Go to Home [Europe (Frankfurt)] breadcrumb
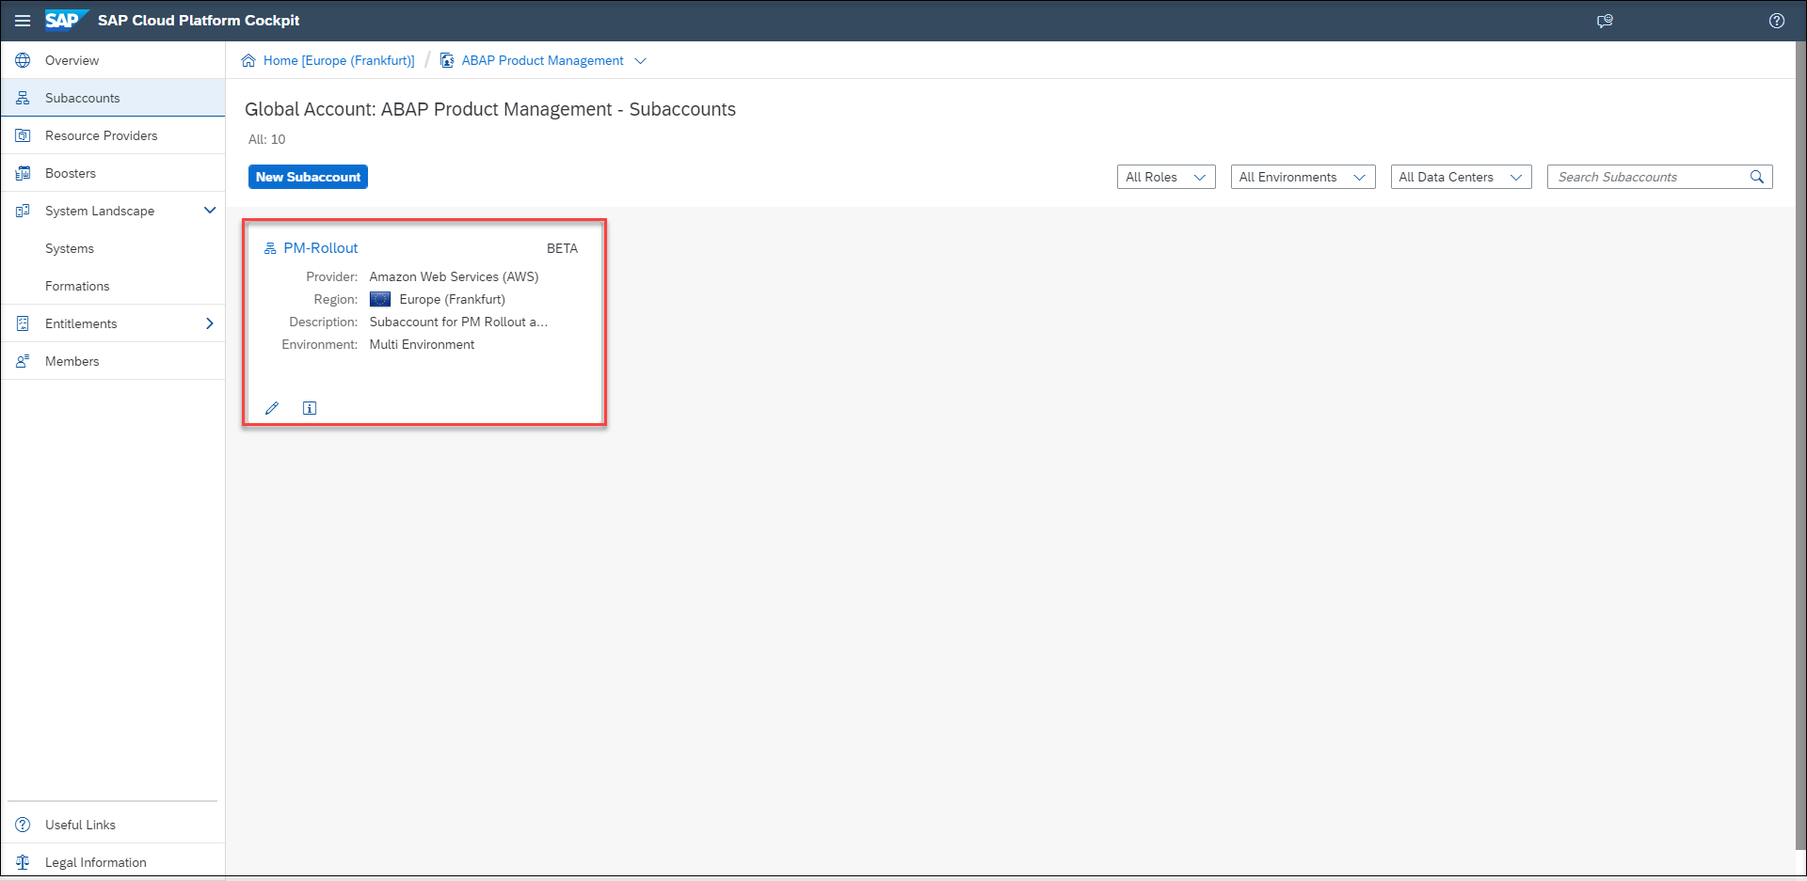 coord(339,60)
